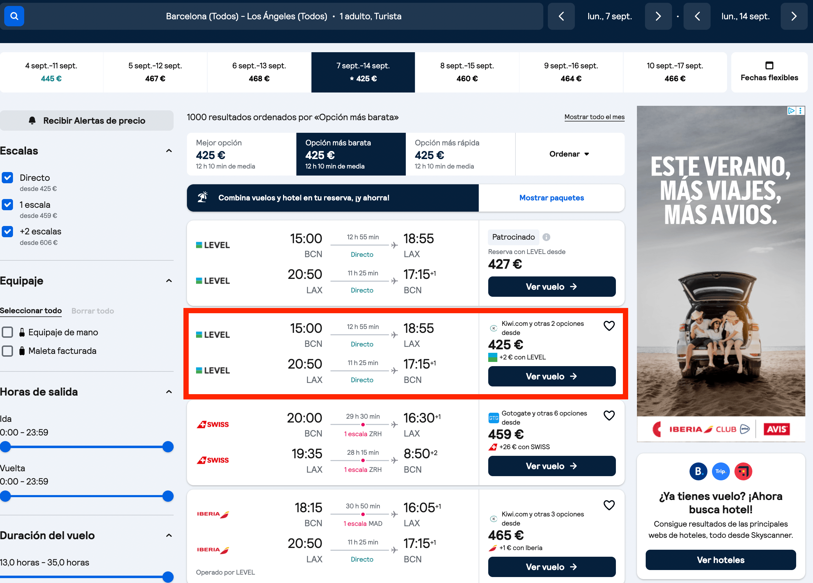Viewport: 813px width, 583px height.
Task: Click the Iberia Club Avis ad banner
Action: [x=721, y=274]
